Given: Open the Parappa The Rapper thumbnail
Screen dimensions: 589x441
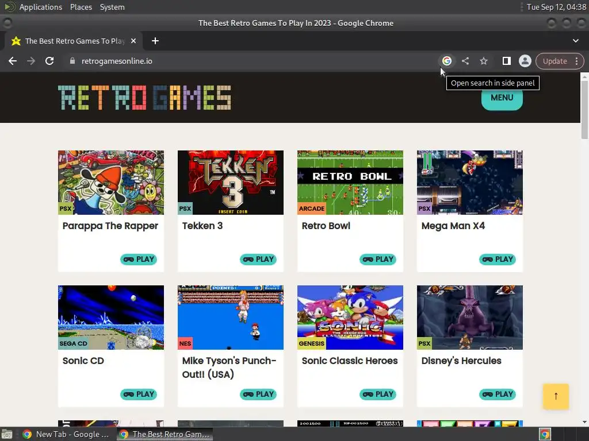Looking at the screenshot, I should coord(111,183).
